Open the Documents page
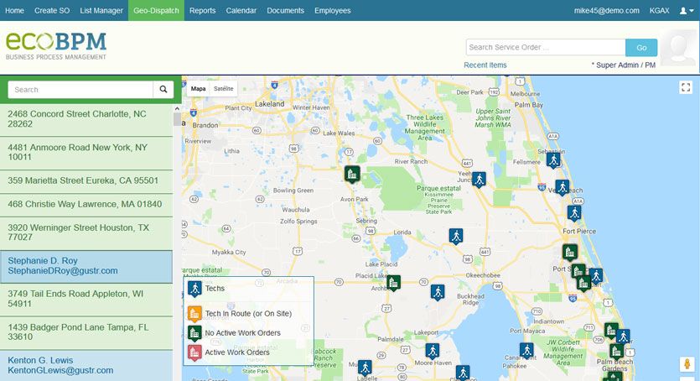Screen dimensions: 700x381 (x=285, y=10)
